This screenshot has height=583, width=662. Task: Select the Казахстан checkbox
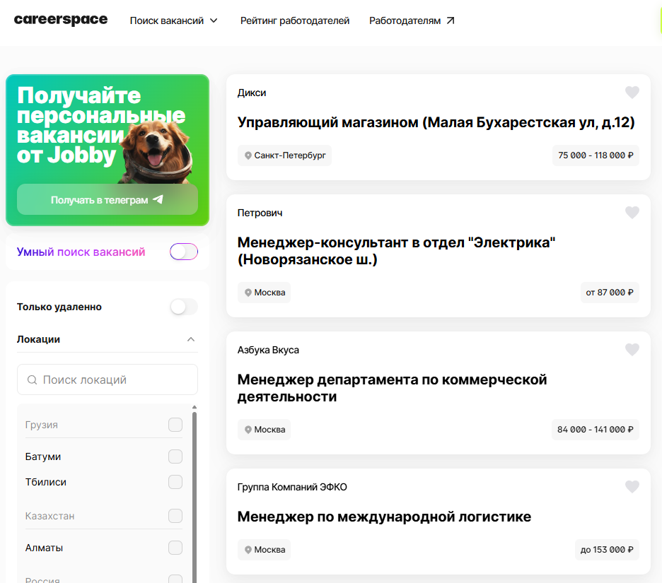click(175, 515)
